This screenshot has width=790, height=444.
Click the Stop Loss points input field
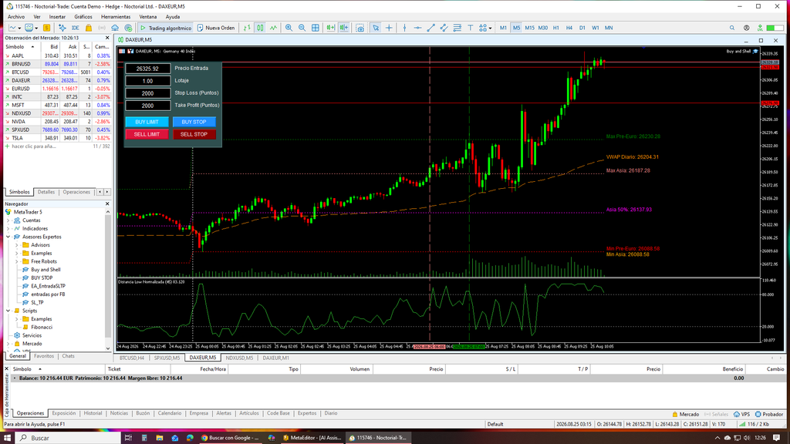[x=147, y=93]
